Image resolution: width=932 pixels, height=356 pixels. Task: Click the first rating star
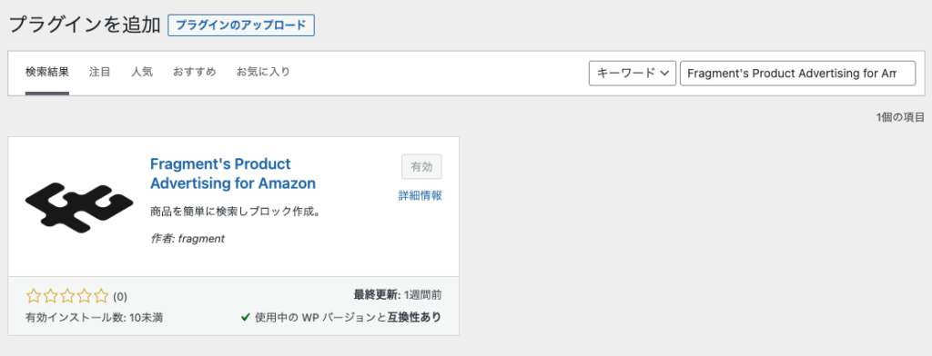coord(34,295)
